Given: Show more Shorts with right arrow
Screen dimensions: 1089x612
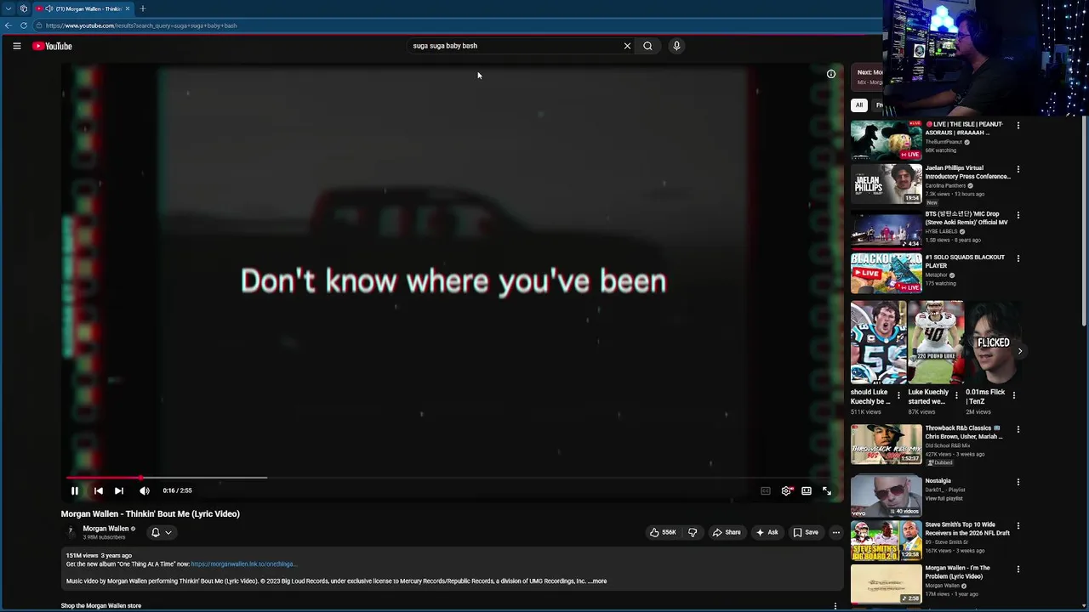Looking at the screenshot, I should [1019, 351].
